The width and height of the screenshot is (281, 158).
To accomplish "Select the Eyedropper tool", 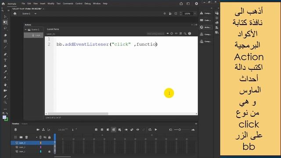I will (x=5, y=72).
